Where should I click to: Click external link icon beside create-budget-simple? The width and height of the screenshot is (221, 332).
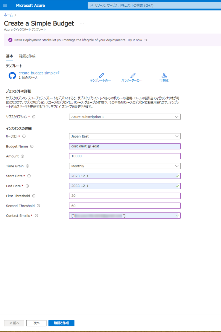coord(58,73)
